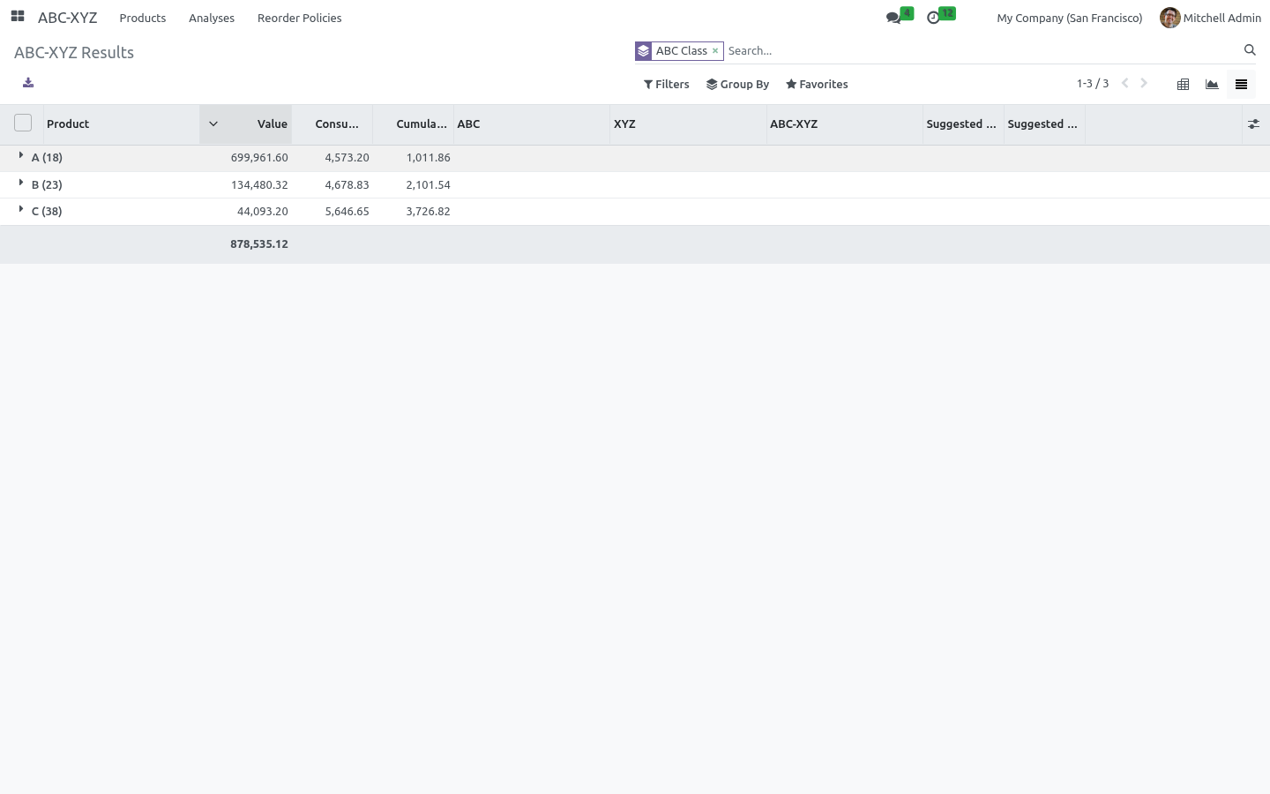
Task: Open the Group By dropdown
Action: tap(738, 85)
